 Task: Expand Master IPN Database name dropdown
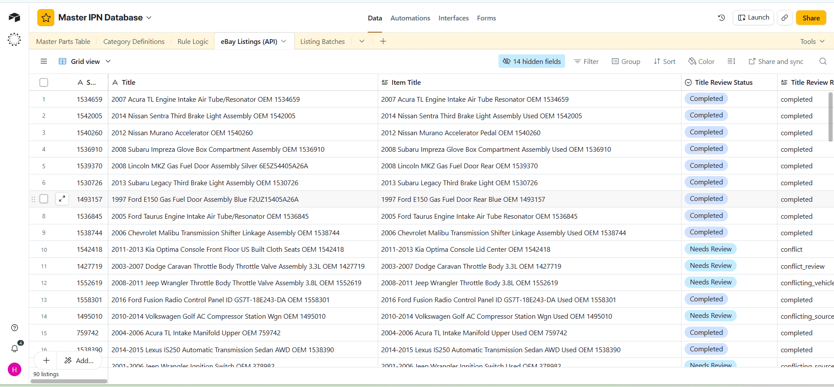(149, 18)
